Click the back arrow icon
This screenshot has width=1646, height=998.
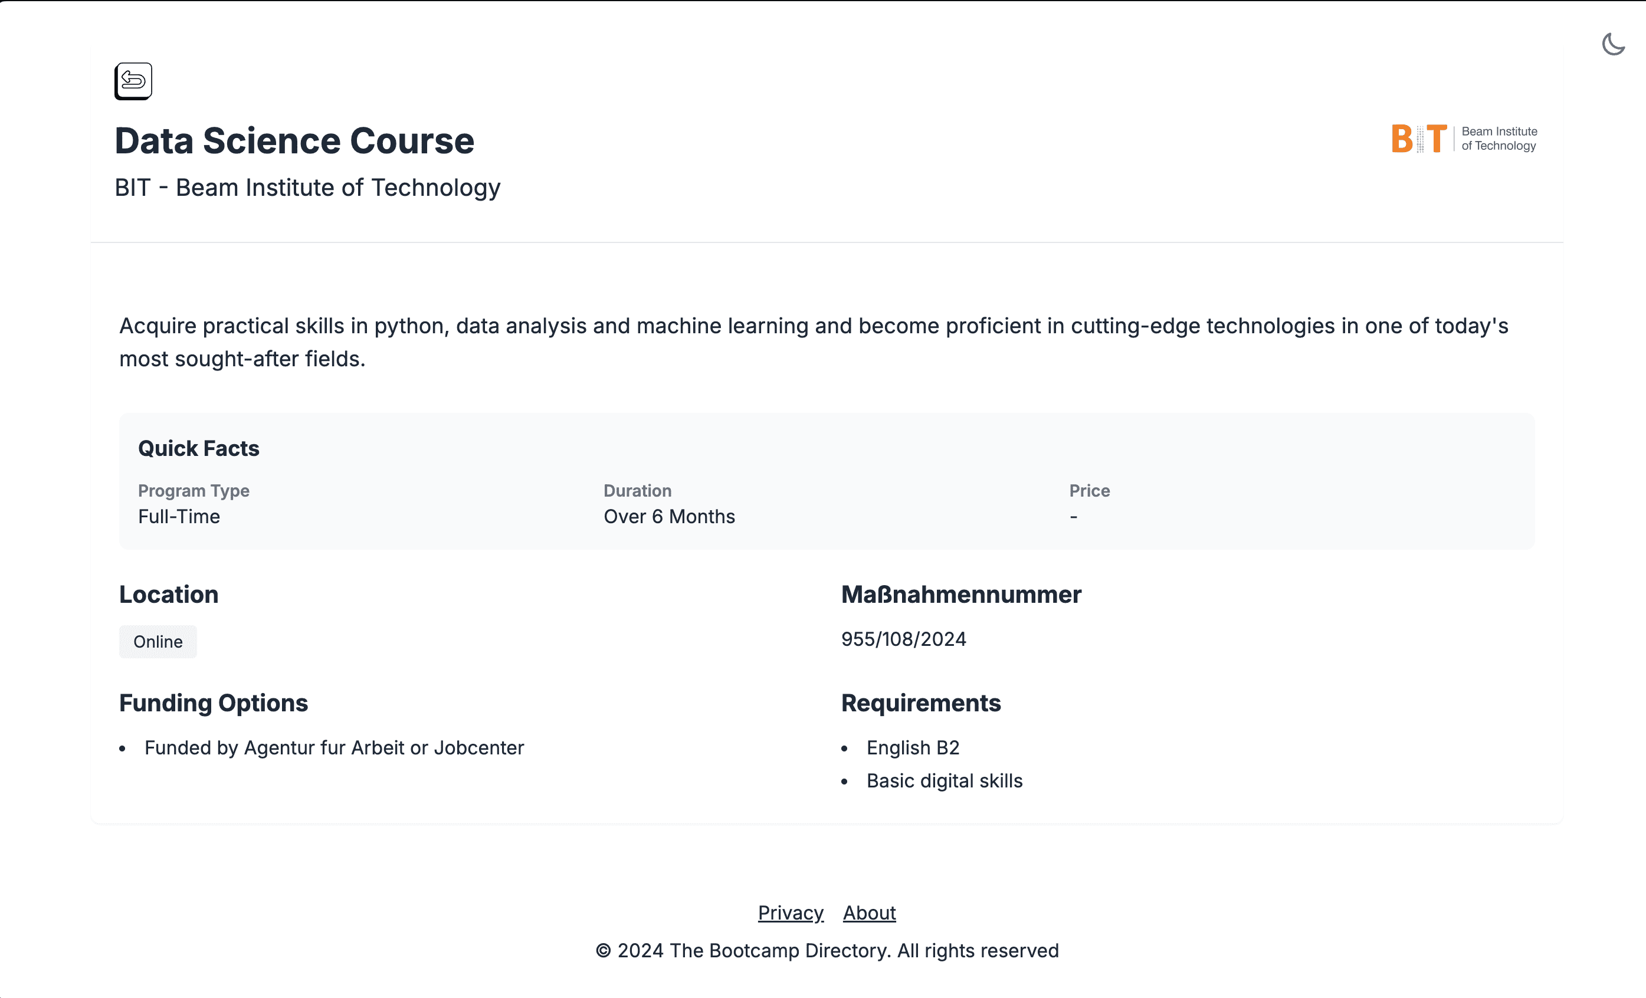coord(133,81)
